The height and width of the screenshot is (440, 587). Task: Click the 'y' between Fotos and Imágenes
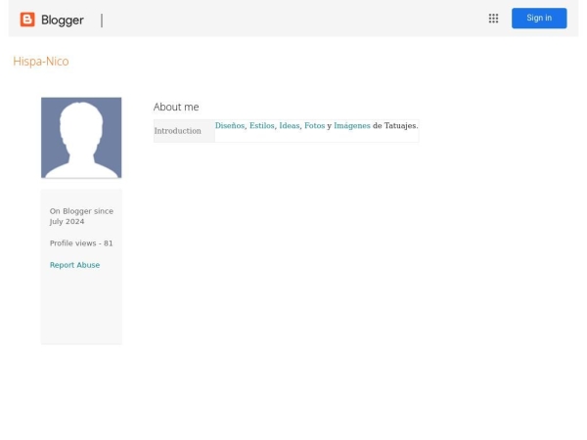pos(329,126)
